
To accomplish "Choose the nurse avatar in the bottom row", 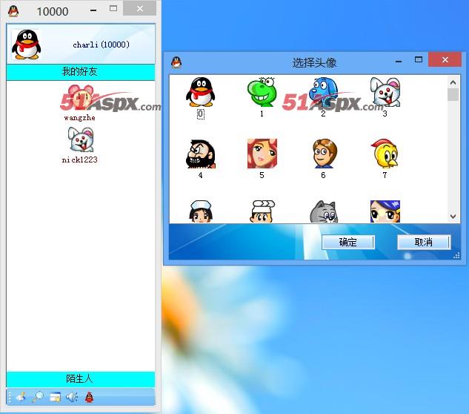I will pyautogui.click(x=200, y=211).
